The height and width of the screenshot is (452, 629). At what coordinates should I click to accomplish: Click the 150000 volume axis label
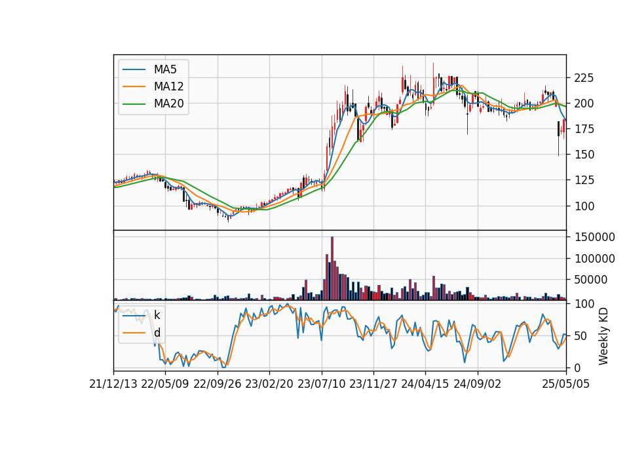pyautogui.click(x=594, y=237)
